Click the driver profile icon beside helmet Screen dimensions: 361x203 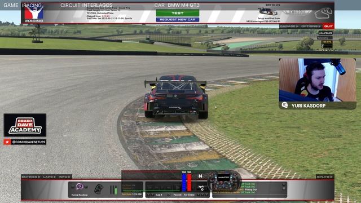tap(99, 189)
